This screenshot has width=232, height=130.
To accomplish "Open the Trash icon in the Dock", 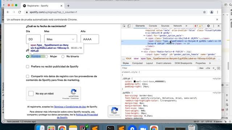I will (x=191, y=127).
